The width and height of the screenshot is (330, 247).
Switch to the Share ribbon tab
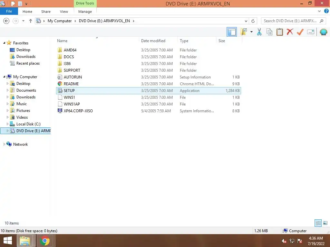46,12
